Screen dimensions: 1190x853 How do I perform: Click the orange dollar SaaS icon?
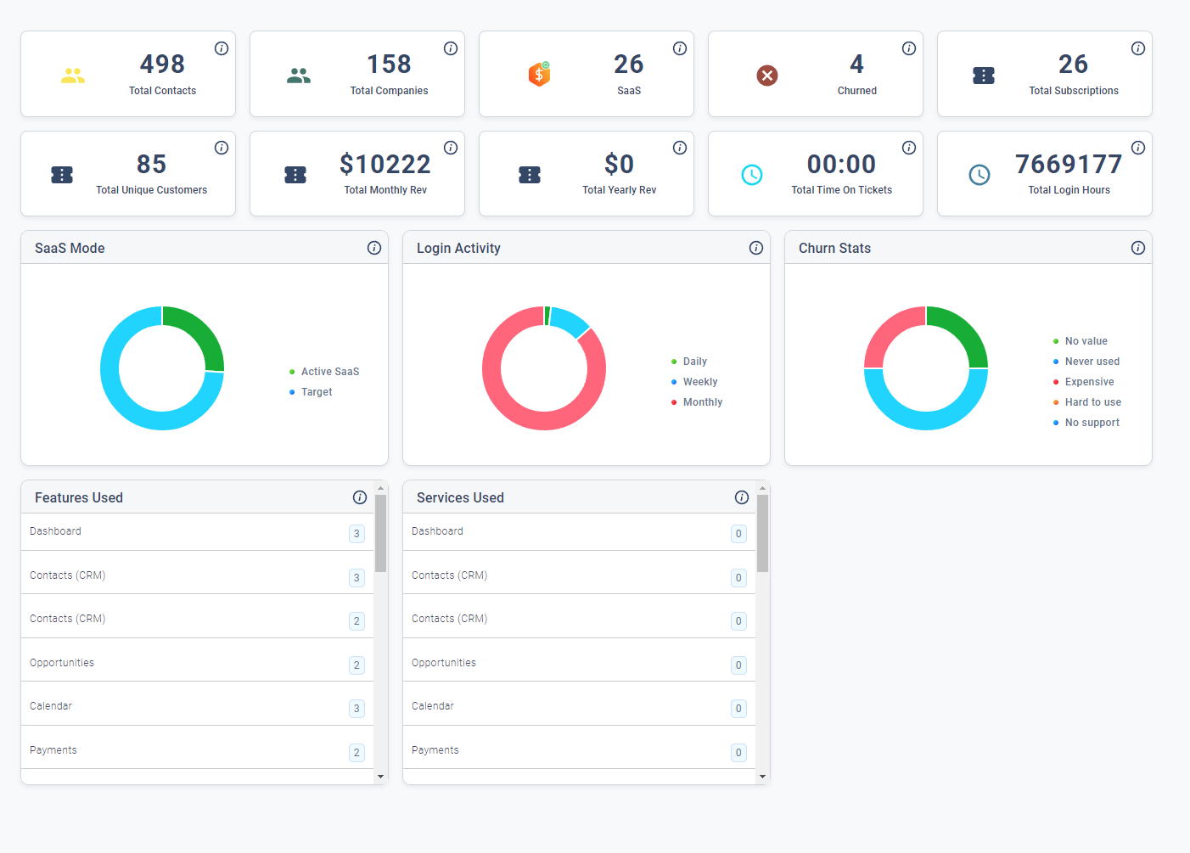pyautogui.click(x=540, y=75)
